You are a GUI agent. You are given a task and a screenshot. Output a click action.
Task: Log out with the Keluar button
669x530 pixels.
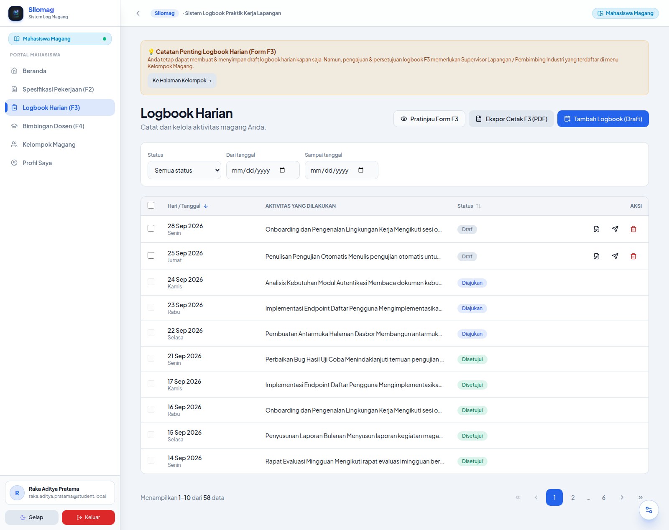click(88, 517)
